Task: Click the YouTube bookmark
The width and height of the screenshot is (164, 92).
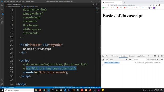Action: coord(120,8)
